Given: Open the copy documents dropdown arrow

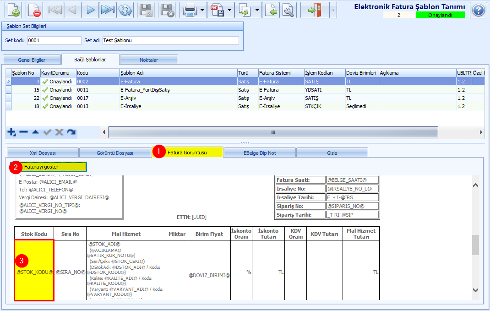Looking at the screenshot, I should point(257,10).
